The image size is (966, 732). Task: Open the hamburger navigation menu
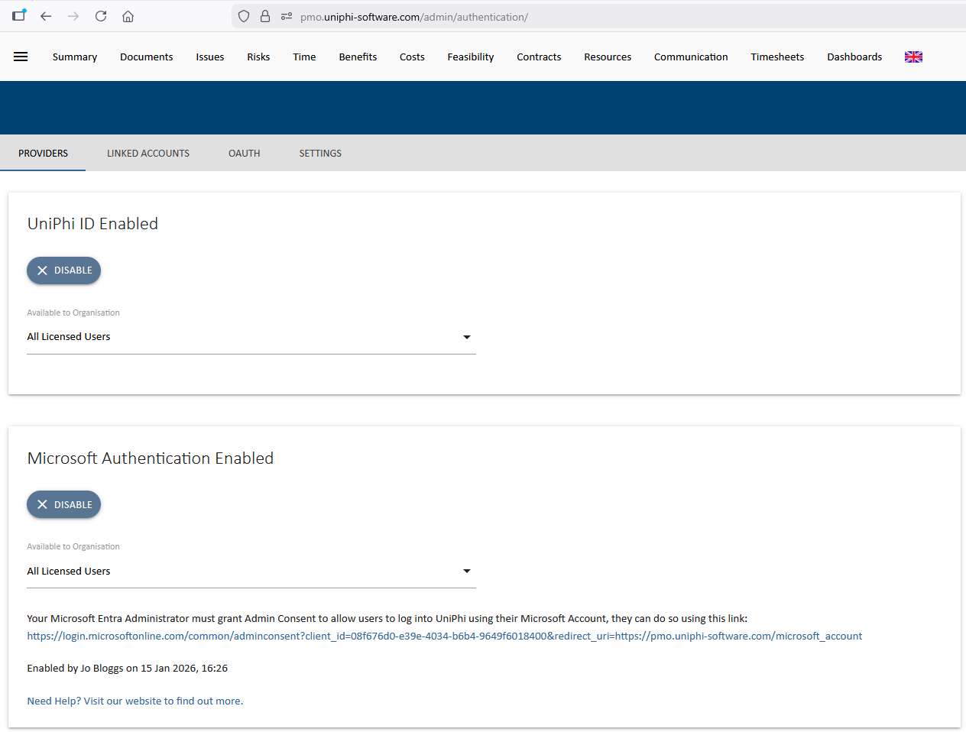click(x=21, y=57)
